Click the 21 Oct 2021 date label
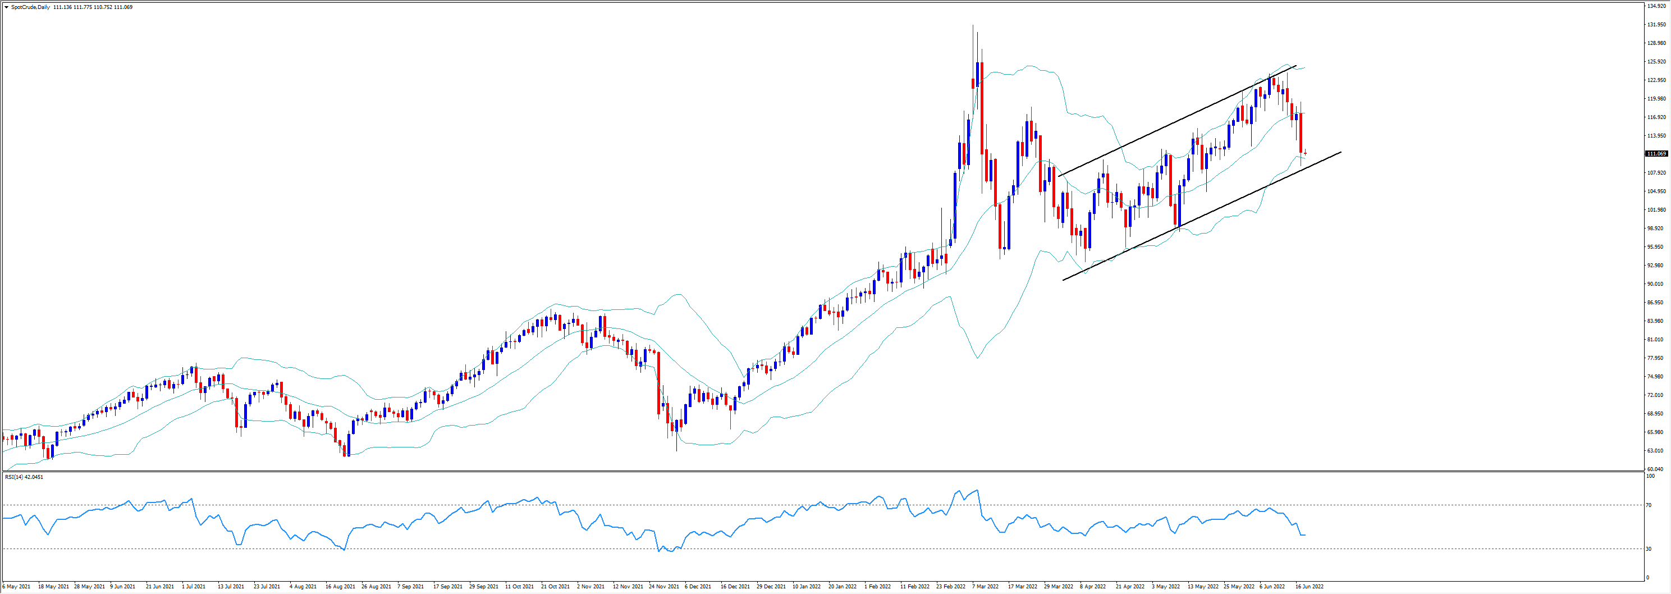 click(x=555, y=587)
